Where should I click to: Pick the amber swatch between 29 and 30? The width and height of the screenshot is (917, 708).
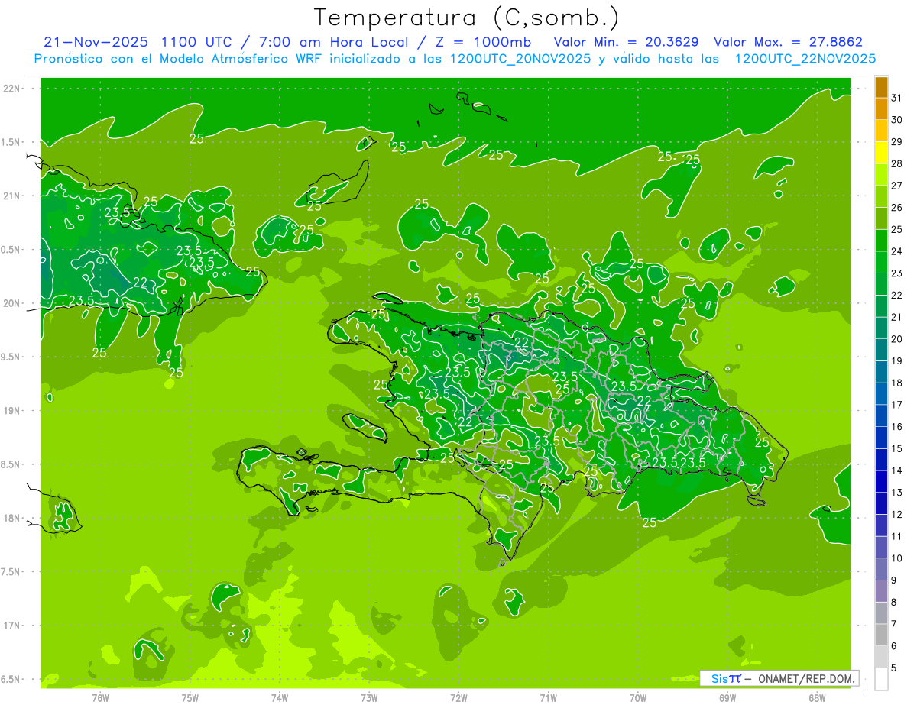[x=881, y=131]
